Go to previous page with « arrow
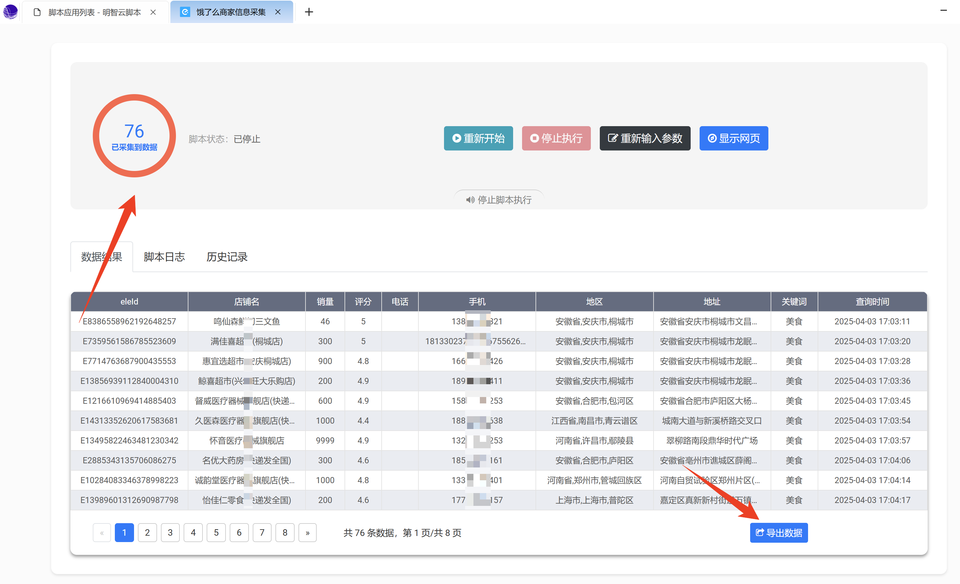This screenshot has height=584, width=960. tap(102, 532)
